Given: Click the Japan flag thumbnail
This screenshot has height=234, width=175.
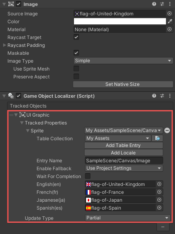Looking at the screenshot, I should [88, 200].
